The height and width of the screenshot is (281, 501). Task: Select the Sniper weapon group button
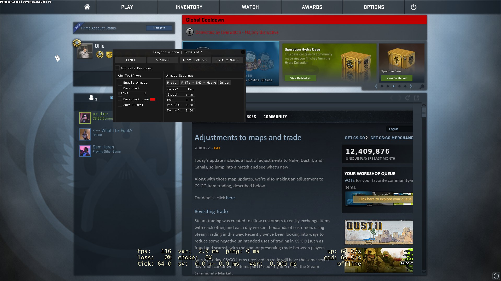click(x=224, y=83)
